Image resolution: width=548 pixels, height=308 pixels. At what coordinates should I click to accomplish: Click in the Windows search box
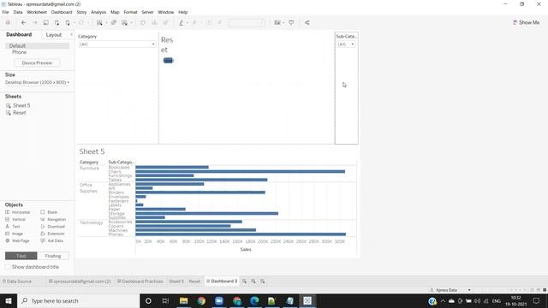78,300
